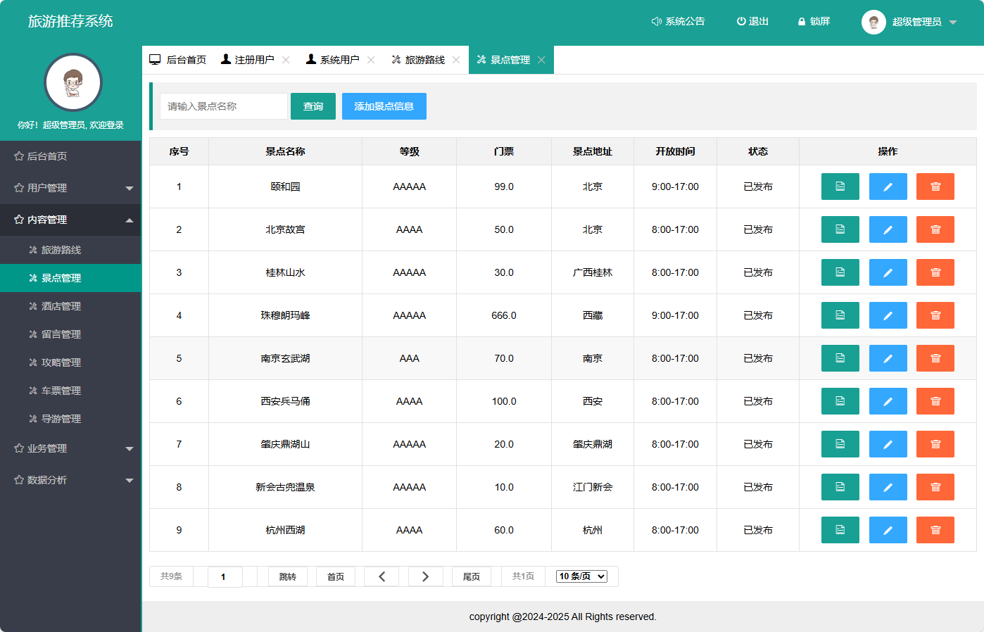Go to next page arrow

point(425,576)
